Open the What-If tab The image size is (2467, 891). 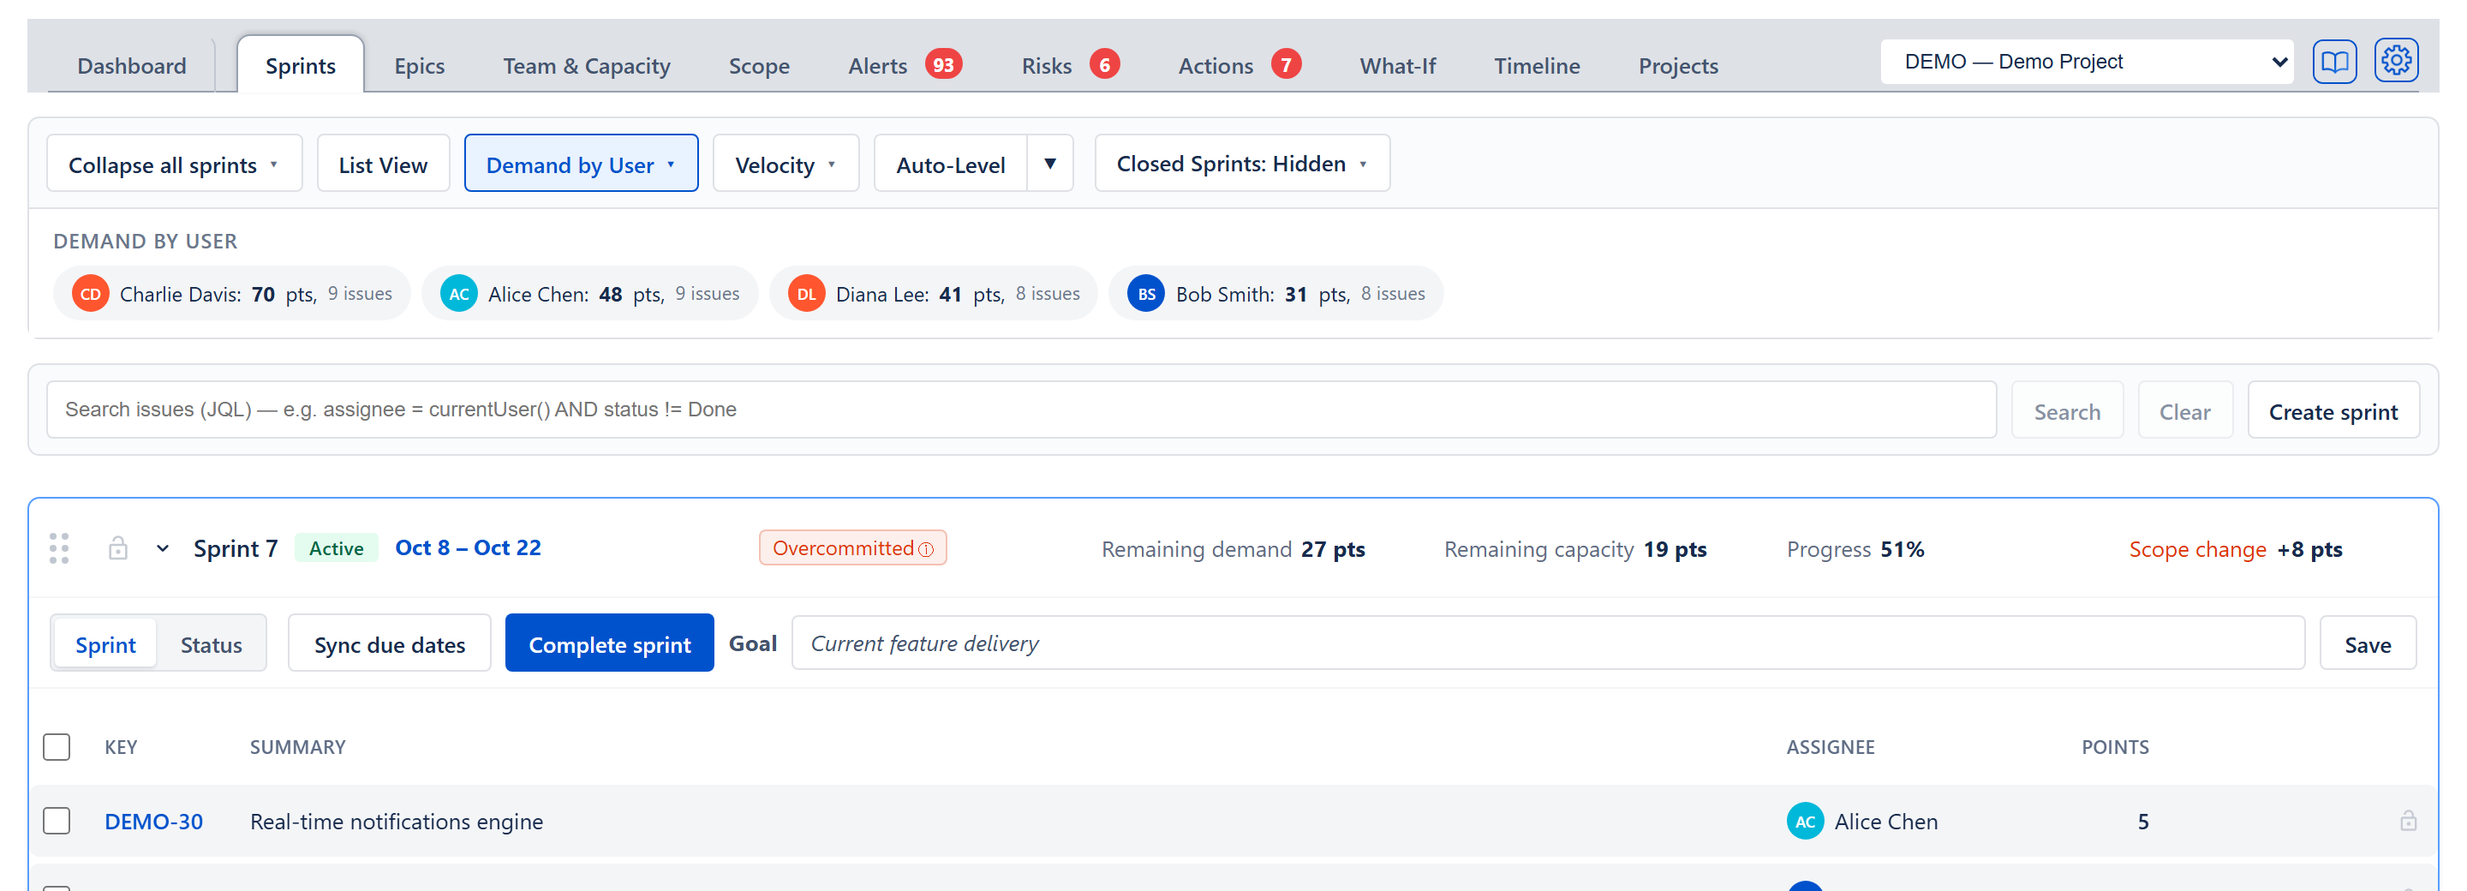click(x=1397, y=66)
